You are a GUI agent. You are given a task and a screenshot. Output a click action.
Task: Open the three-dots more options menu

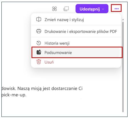point(116,9)
